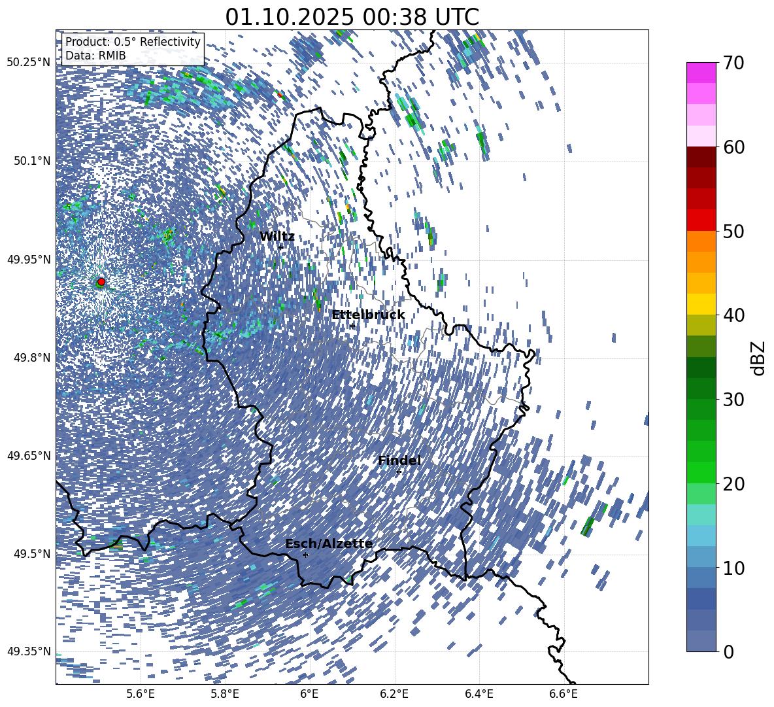This screenshot has width=774, height=707.
Task: Click the Esch/Alzette city label
Action: 329,543
